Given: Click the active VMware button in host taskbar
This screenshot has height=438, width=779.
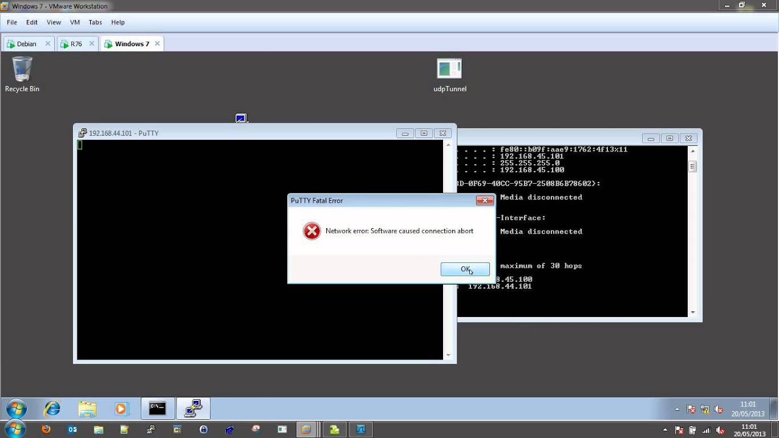Looking at the screenshot, I should click(306, 429).
